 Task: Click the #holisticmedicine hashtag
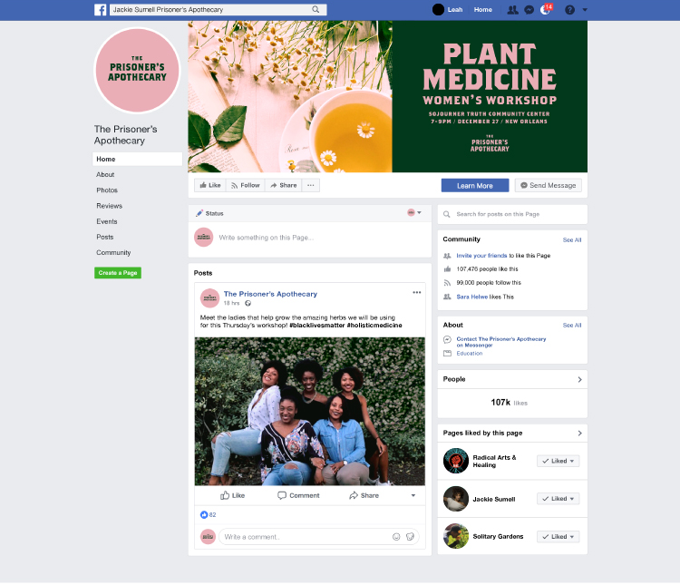(x=374, y=325)
